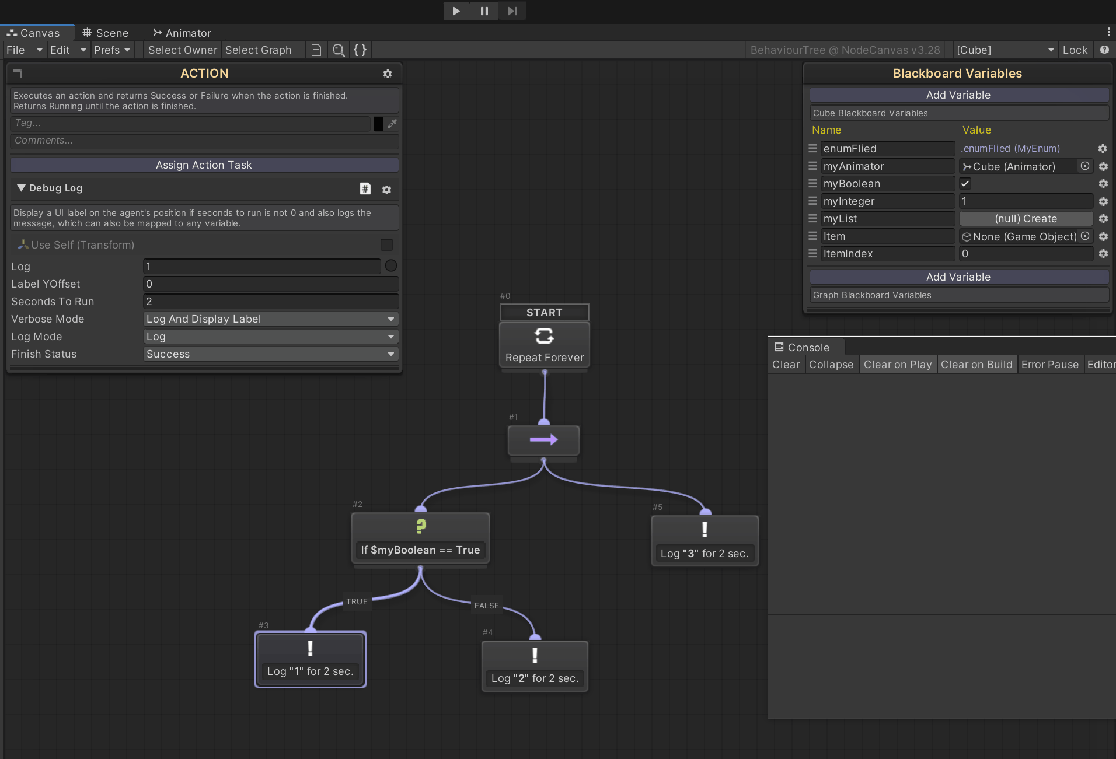Open the Debug Log task settings gear
The width and height of the screenshot is (1116, 759).
[x=387, y=188]
